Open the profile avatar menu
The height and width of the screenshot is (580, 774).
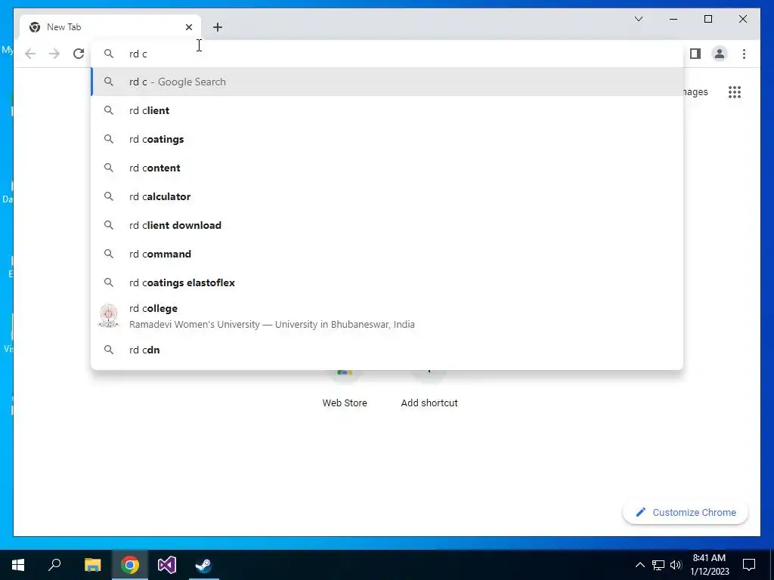[720, 54]
